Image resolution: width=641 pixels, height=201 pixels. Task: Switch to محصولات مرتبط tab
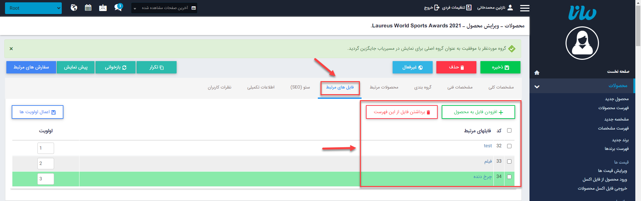tap(384, 87)
